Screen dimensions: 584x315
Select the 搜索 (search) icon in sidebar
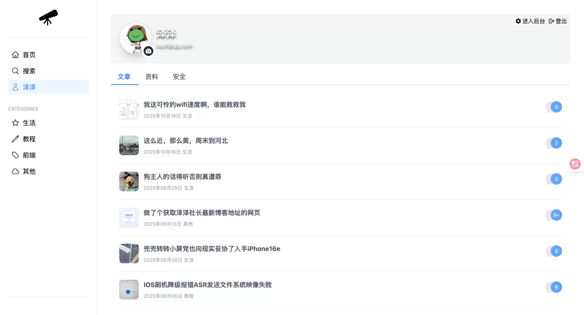pyautogui.click(x=16, y=71)
